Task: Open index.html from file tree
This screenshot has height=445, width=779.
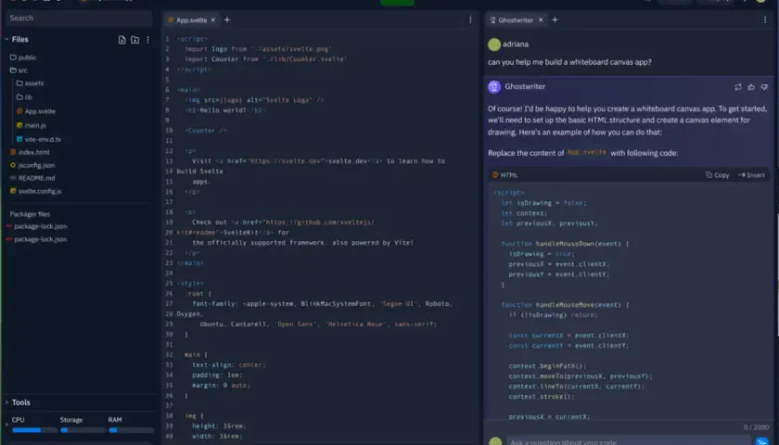Action: click(33, 152)
